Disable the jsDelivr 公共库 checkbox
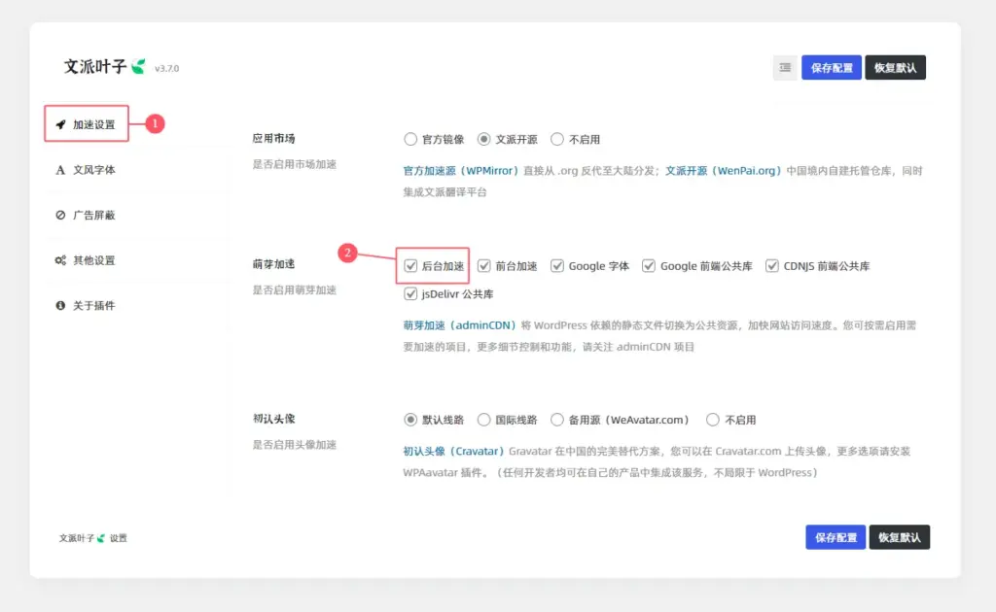The image size is (996, 612). (x=411, y=294)
